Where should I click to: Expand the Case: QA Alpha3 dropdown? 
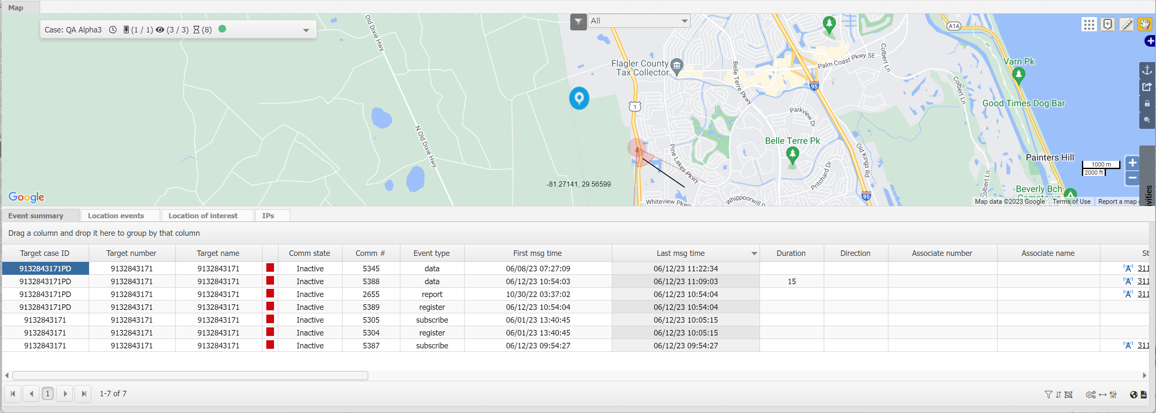[306, 30]
